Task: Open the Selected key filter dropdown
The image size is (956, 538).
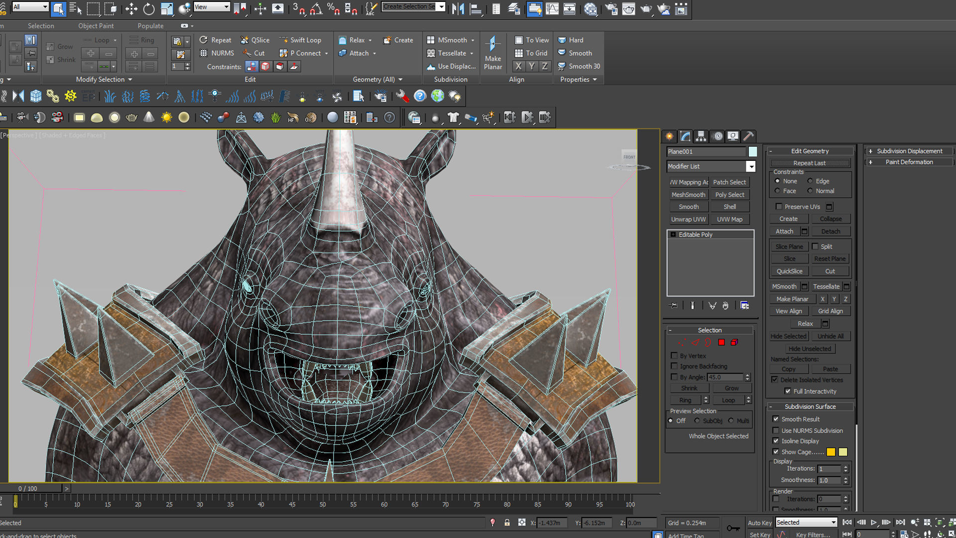Action: [x=806, y=522]
